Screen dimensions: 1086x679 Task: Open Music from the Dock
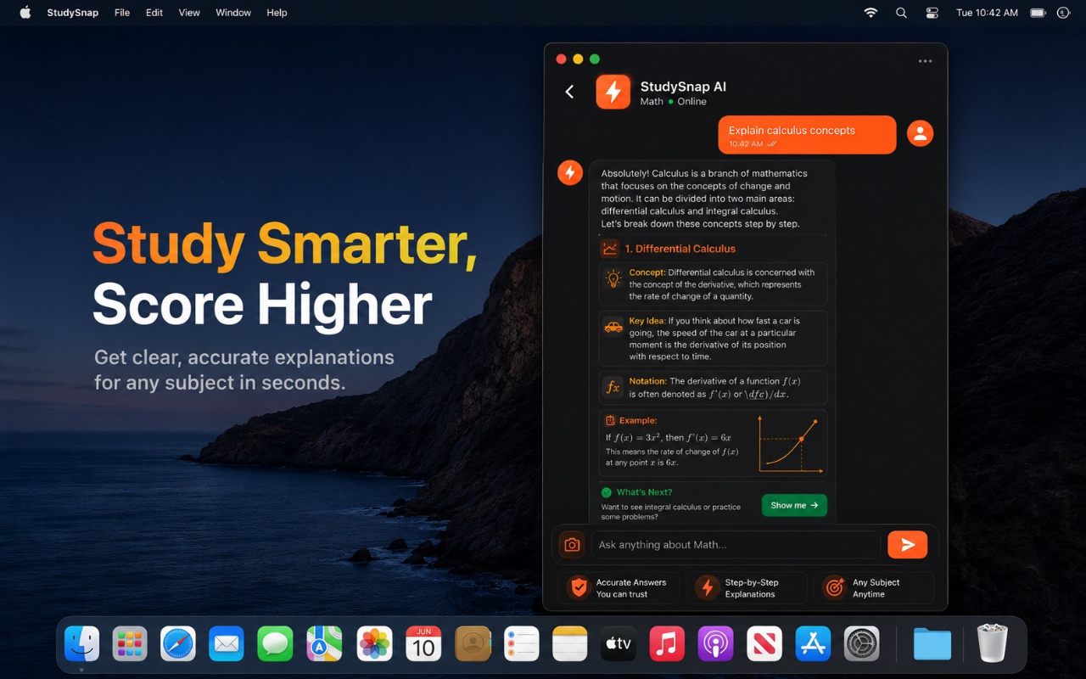click(667, 643)
